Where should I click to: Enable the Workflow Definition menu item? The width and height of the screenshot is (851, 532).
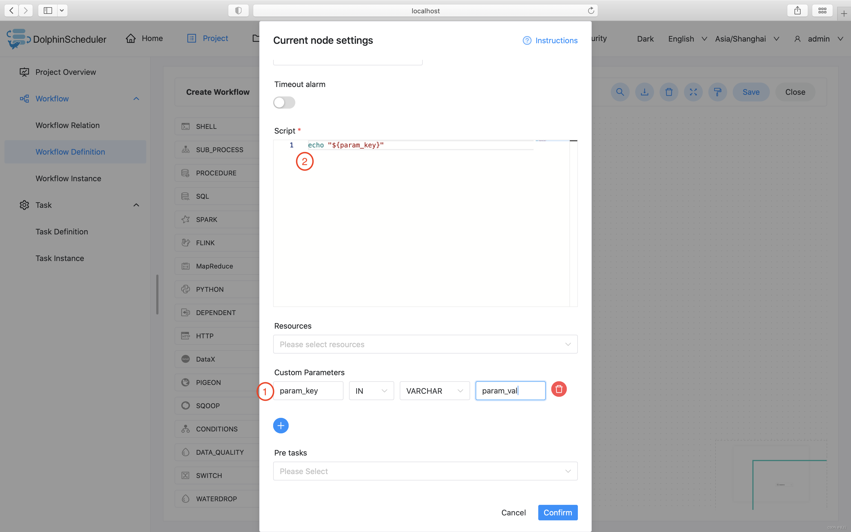[70, 151]
